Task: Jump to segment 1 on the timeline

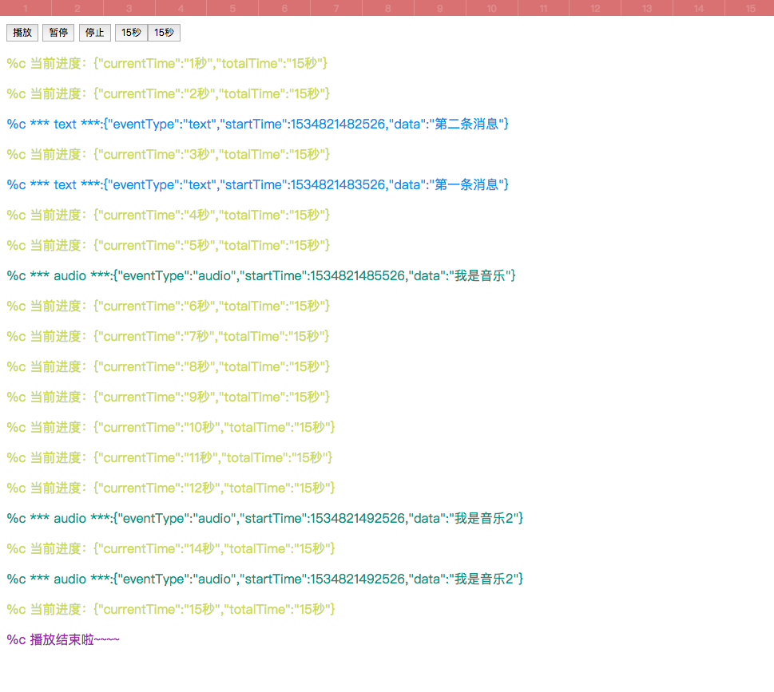Action: tap(26, 8)
